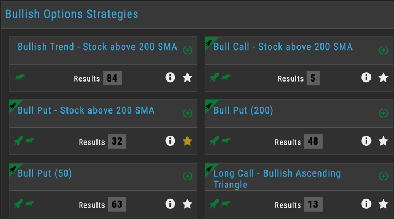Screen dimensions: 394x219
Task: Toggle favorite star for Bull Put (50)
Action: pos(187,204)
